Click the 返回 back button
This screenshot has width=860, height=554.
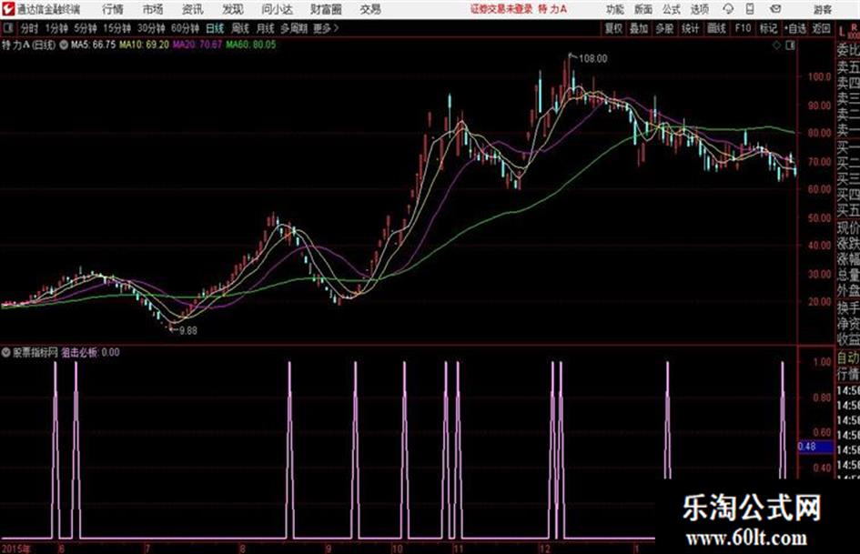point(821,28)
